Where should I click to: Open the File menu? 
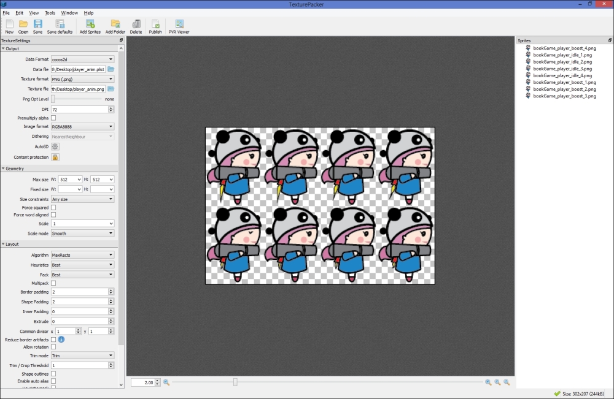(6, 13)
